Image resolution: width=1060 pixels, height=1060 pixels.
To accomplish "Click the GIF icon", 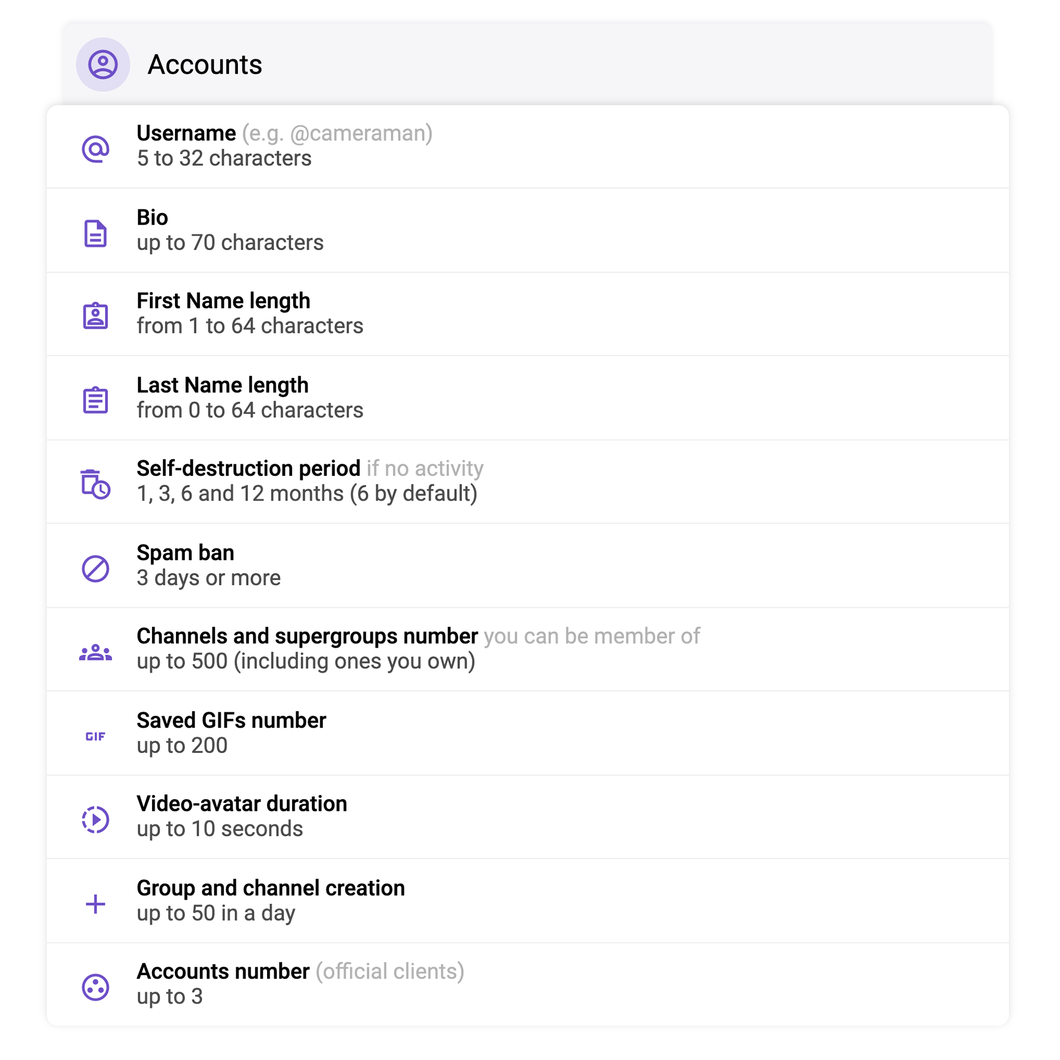I will tap(95, 736).
